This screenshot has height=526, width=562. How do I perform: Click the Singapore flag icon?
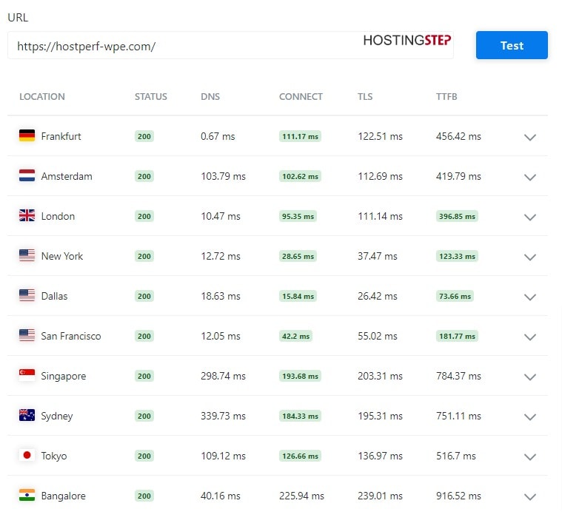[x=27, y=375]
